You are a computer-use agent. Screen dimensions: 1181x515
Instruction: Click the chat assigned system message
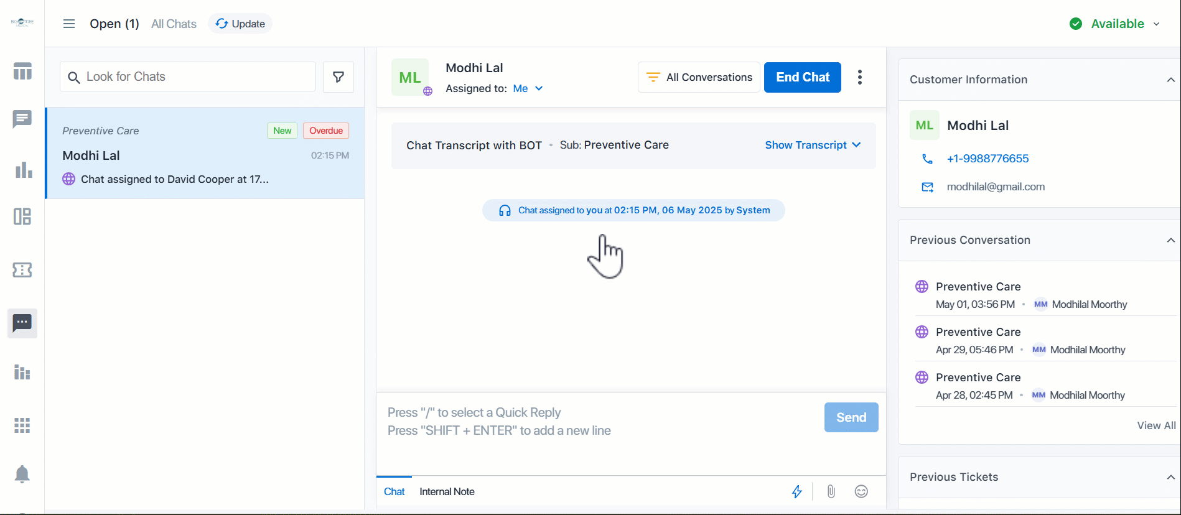click(633, 210)
